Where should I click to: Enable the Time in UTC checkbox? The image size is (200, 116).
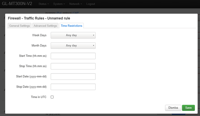(52, 97)
